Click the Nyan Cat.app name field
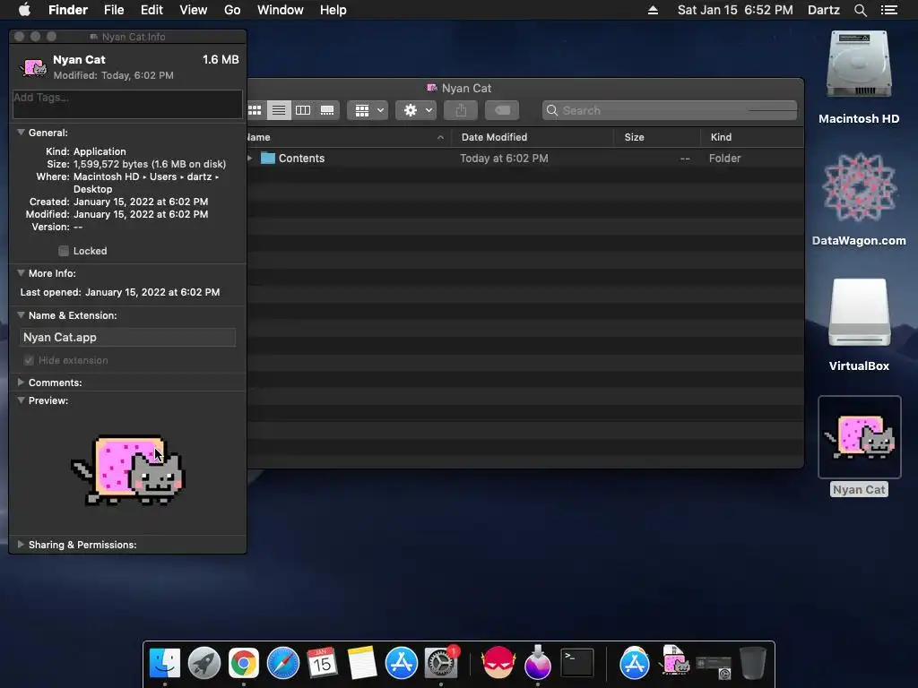The height and width of the screenshot is (688, 918). (x=127, y=337)
